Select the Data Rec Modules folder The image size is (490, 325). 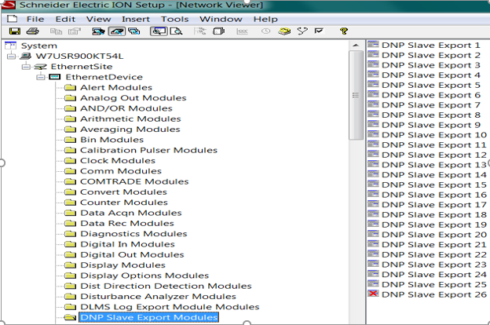click(x=127, y=224)
